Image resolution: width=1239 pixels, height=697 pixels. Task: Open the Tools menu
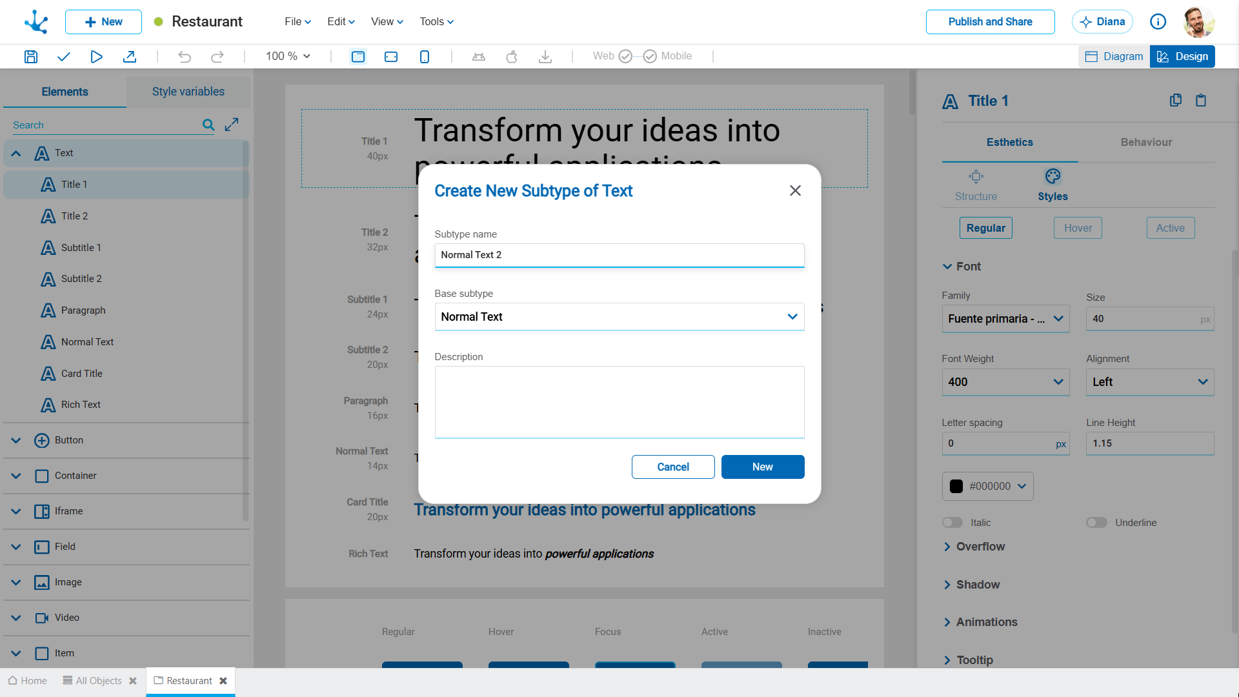click(x=437, y=22)
